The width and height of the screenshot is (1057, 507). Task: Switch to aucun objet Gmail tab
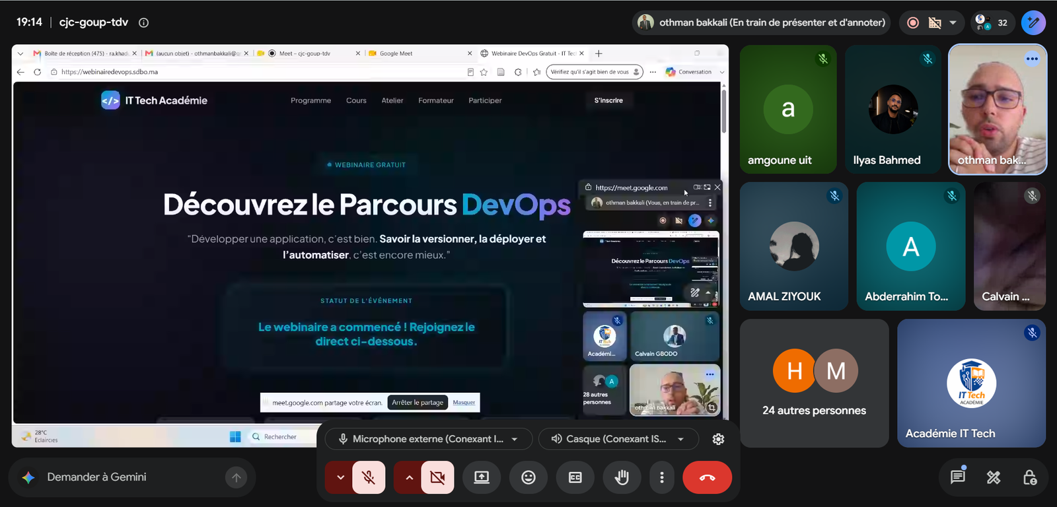(196, 53)
